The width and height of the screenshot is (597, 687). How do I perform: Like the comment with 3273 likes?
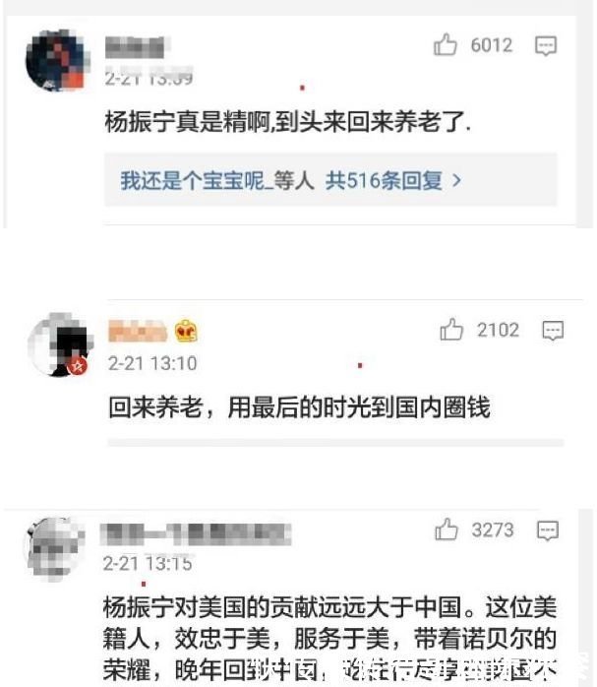point(446,530)
